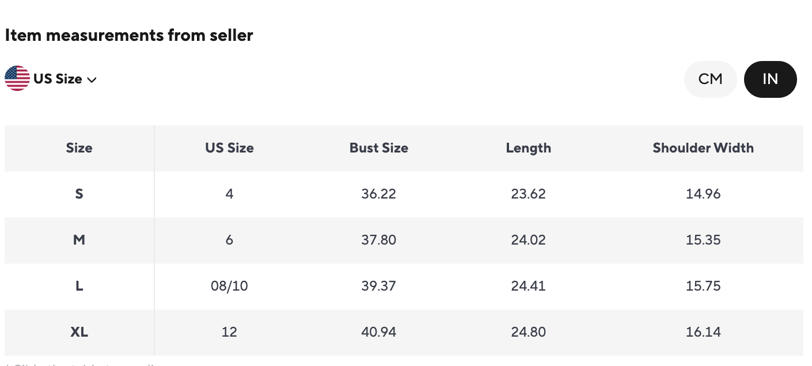
Task: Click the 16.14 shoulder width value
Action: click(x=703, y=332)
